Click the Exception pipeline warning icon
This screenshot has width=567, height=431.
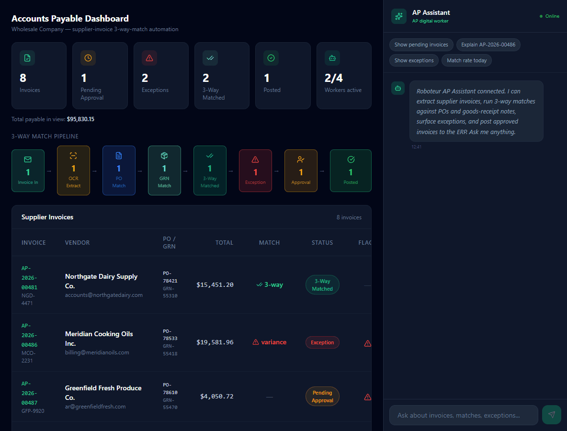255,159
